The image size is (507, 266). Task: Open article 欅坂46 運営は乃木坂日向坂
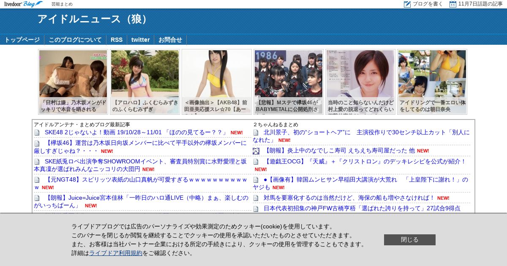coord(140,147)
